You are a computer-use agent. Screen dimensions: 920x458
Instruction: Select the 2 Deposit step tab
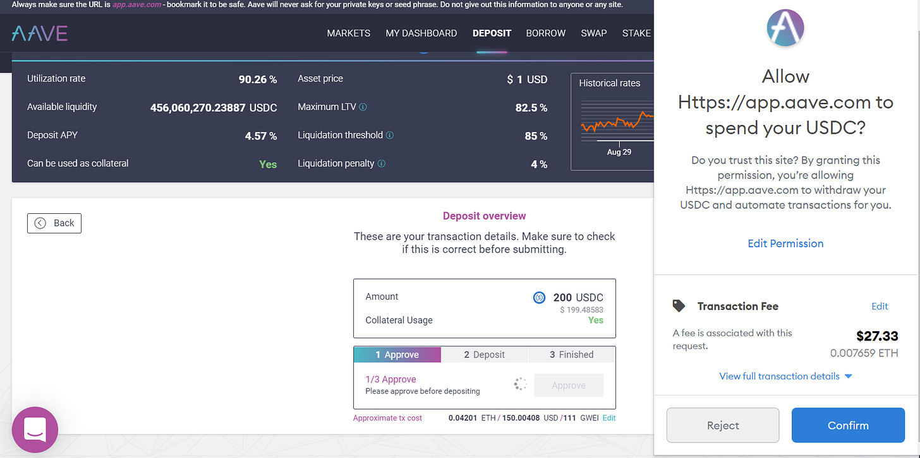[484, 355]
